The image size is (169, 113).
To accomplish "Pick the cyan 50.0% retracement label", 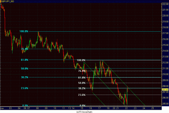I will coord(25,69).
